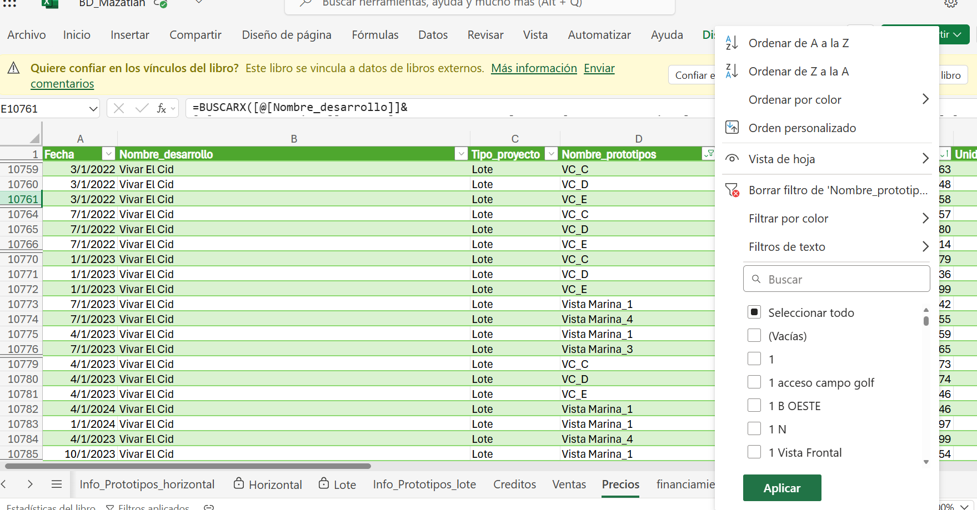
Task: Open the all sheets list icon
Action: (57, 484)
